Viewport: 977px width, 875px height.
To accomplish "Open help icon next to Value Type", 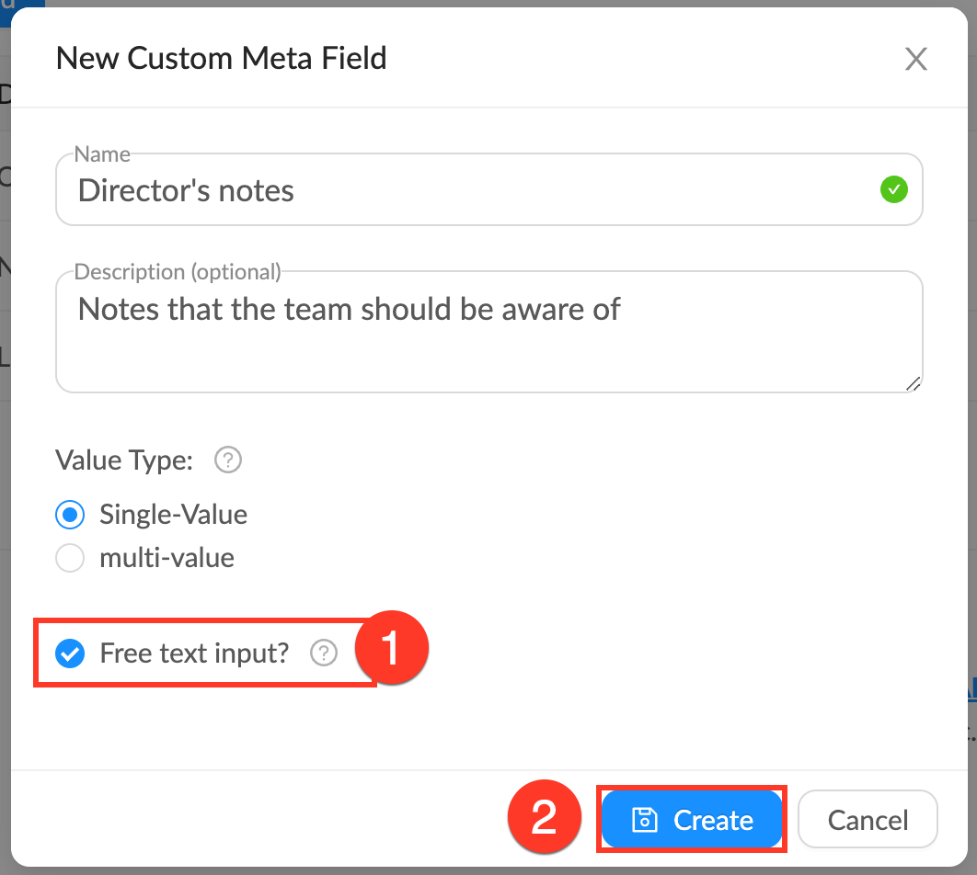I will pyautogui.click(x=227, y=460).
